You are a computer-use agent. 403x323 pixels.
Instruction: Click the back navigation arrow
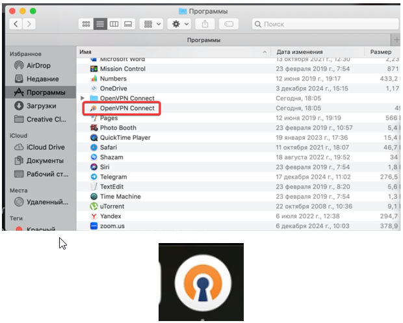[x=14, y=24]
